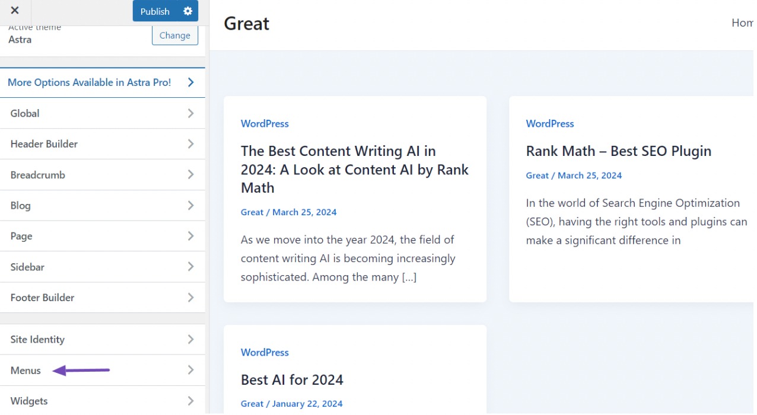Click Great author link on Rank Math post

click(537, 175)
